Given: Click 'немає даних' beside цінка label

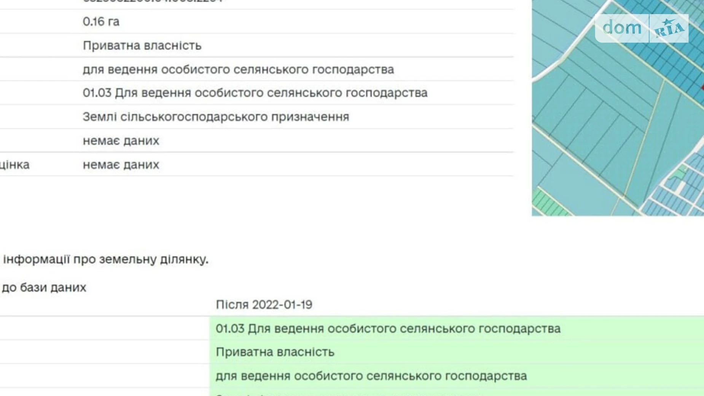Looking at the screenshot, I should tap(121, 165).
